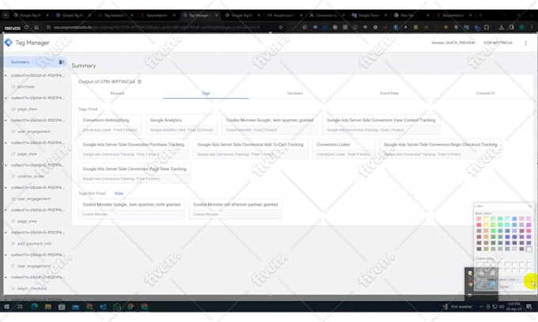Collapse collect request above 21 confirm_order
Viewport: 538px width, 322px height.
pyautogui.click(x=6, y=165)
